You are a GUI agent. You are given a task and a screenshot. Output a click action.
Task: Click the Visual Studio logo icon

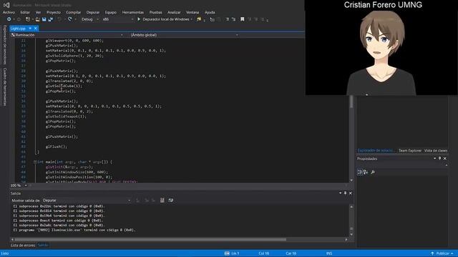point(6,5)
